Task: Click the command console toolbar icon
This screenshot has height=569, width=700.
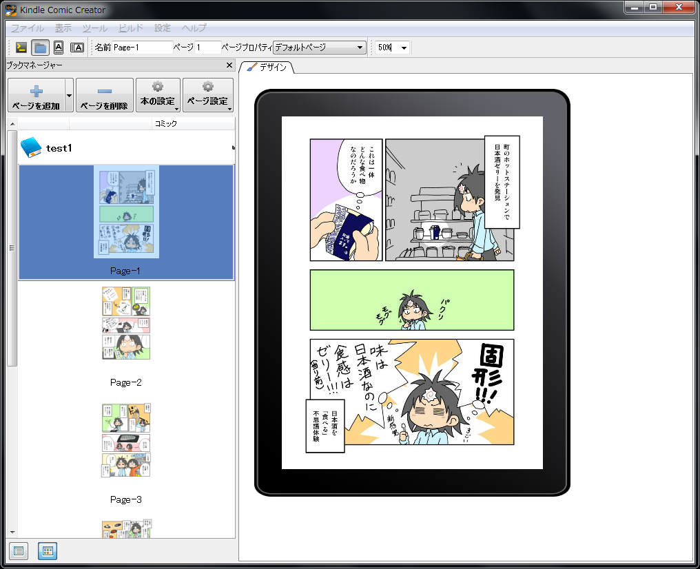Action: (x=21, y=48)
